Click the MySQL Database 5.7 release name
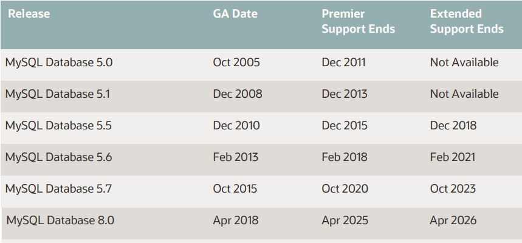Screen dimensions: 522x243 pyautogui.click(x=58, y=188)
